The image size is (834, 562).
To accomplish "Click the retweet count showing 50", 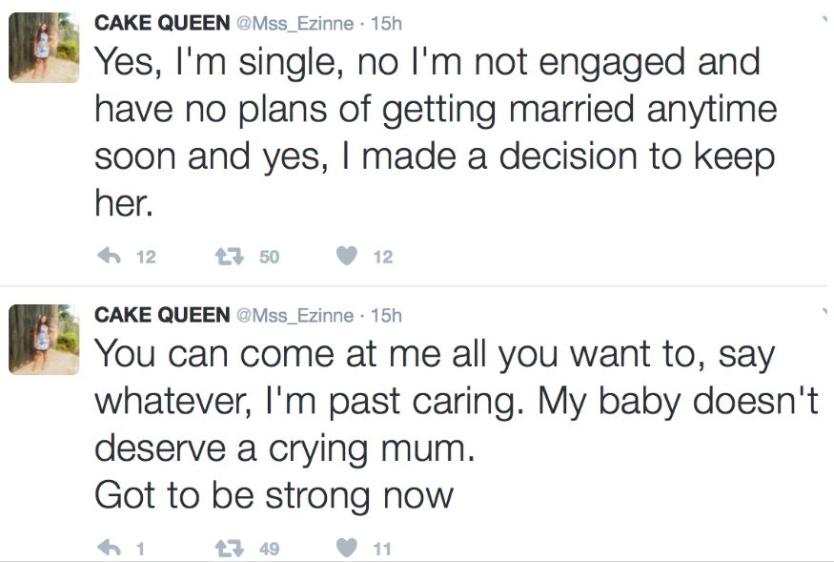I will pos(270,257).
